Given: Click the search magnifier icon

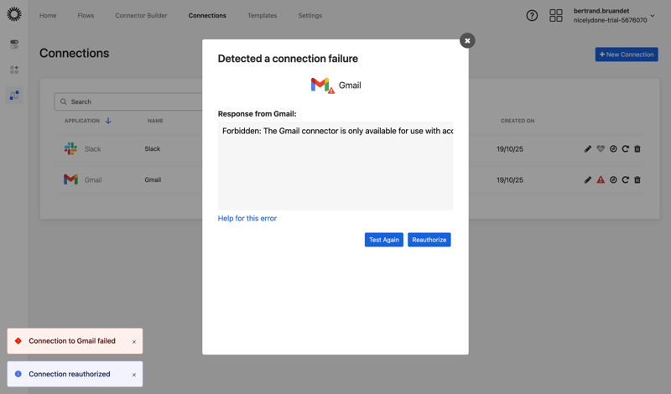Looking at the screenshot, I should pyautogui.click(x=64, y=101).
